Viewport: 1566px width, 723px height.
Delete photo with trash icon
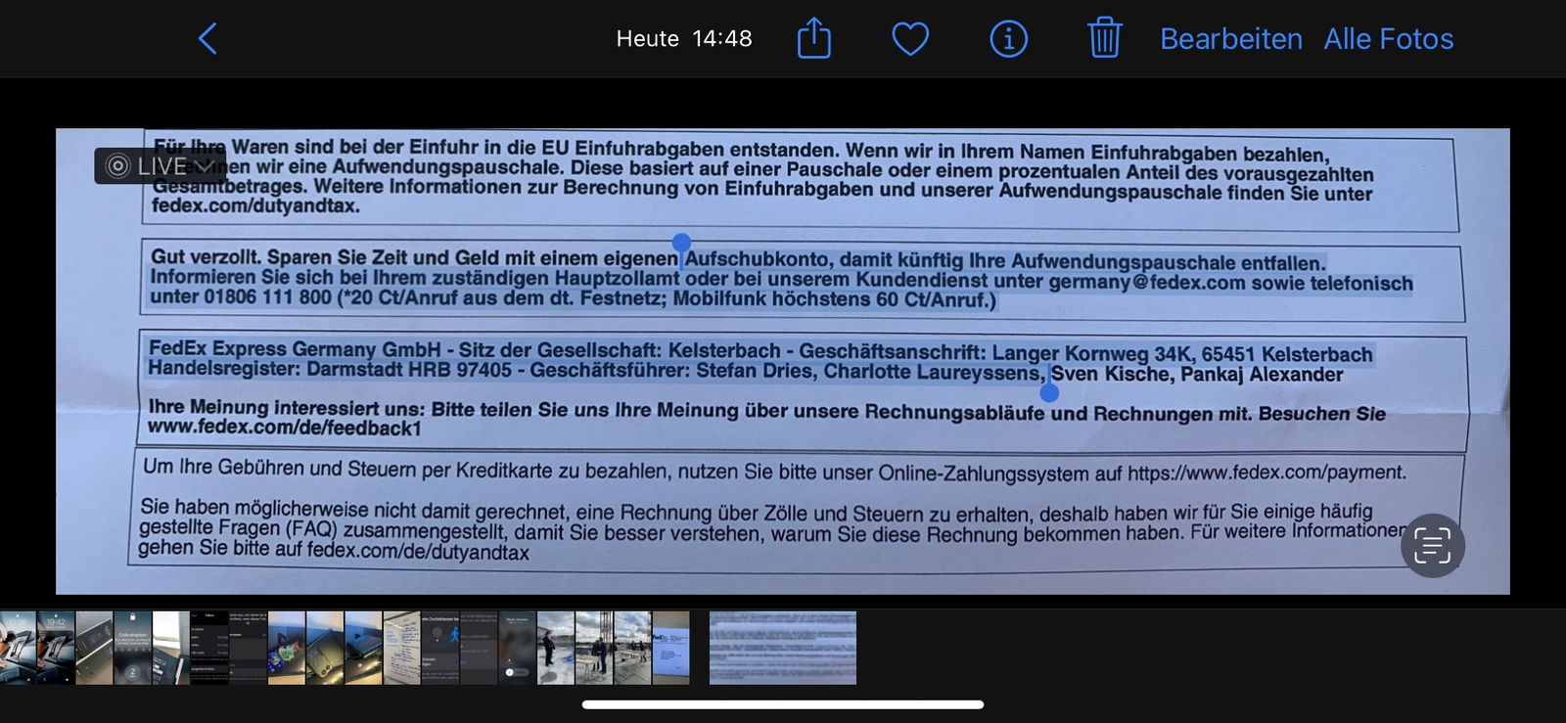point(1104,39)
